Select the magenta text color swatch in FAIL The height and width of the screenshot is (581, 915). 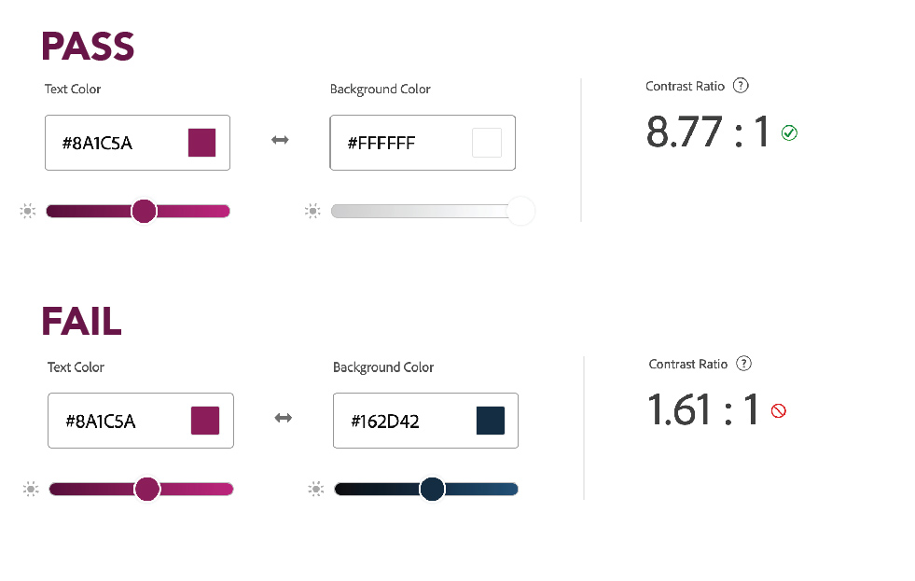point(205,421)
